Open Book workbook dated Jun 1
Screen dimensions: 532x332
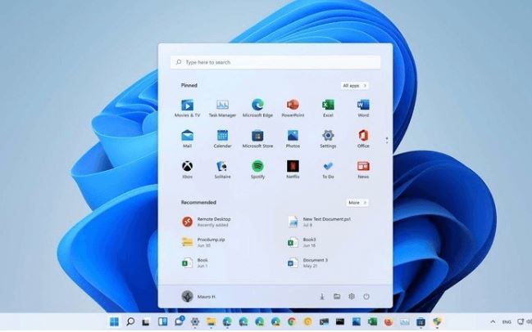tap(194, 262)
